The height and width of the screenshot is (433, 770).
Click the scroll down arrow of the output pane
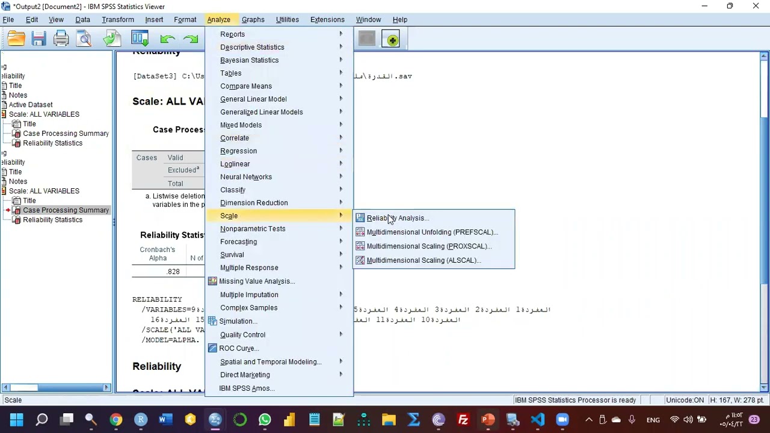click(x=764, y=387)
